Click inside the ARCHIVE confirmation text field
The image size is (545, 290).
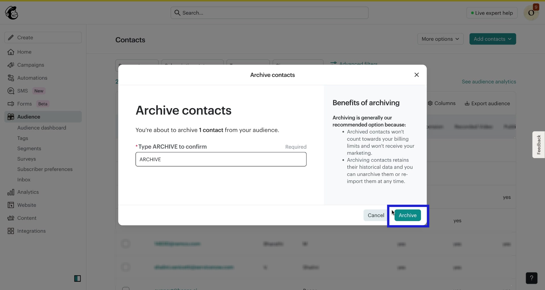(x=221, y=159)
